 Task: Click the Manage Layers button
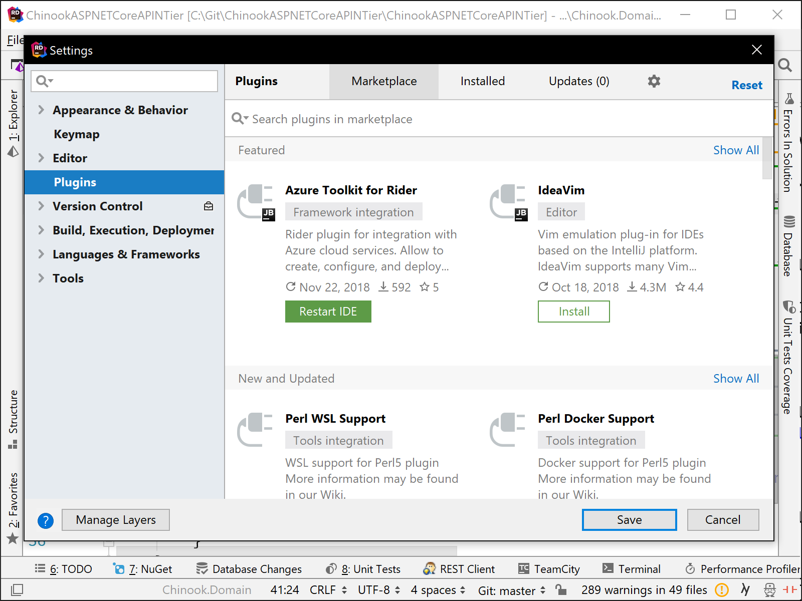point(116,520)
